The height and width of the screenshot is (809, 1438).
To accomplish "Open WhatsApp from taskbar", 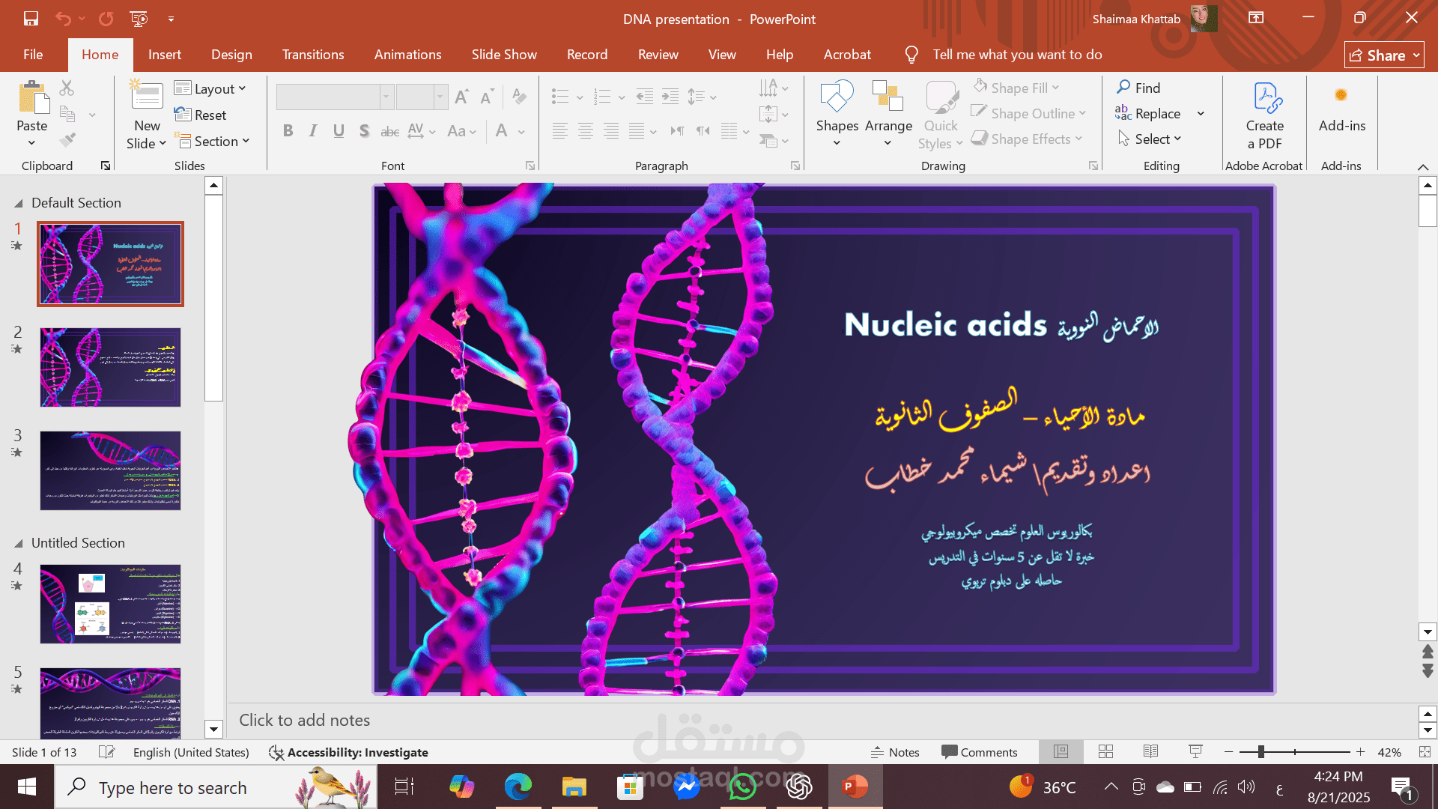I will [x=742, y=787].
